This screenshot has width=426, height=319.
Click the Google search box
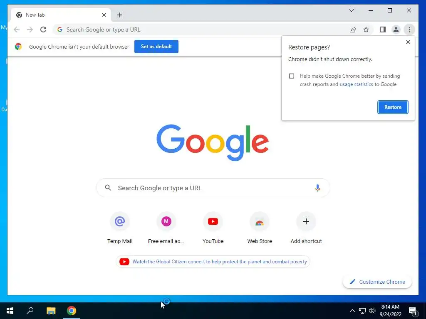pos(213,188)
